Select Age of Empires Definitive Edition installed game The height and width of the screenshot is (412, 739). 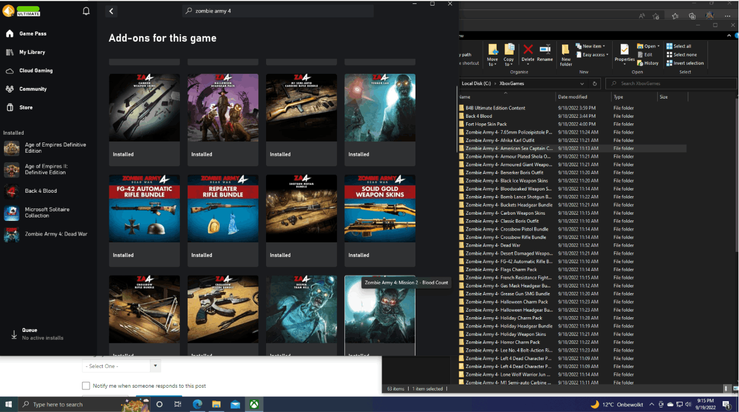(48, 148)
